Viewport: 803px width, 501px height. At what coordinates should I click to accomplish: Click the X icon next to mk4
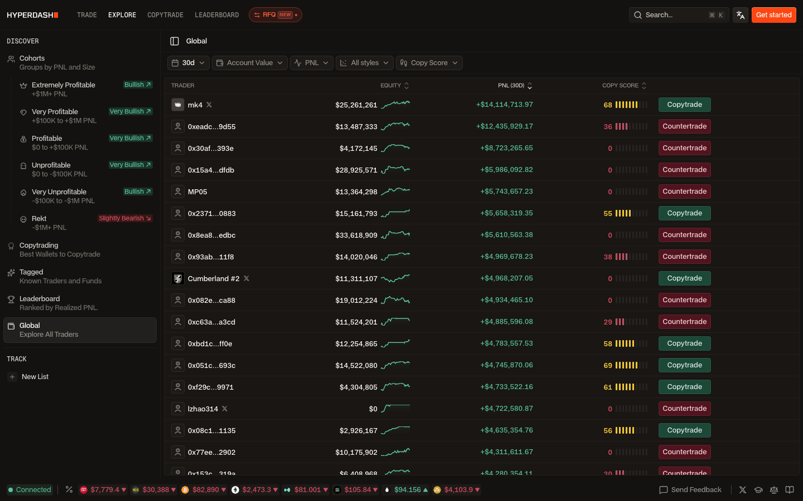point(209,105)
